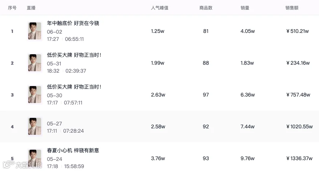This screenshot has height=171, width=319.
Task: Click the sales volume 9.76w value
Action: click(x=247, y=158)
